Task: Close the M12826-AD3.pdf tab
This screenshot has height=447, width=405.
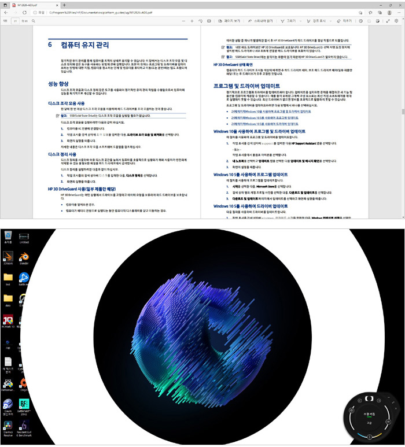Action: [x=57, y=5]
